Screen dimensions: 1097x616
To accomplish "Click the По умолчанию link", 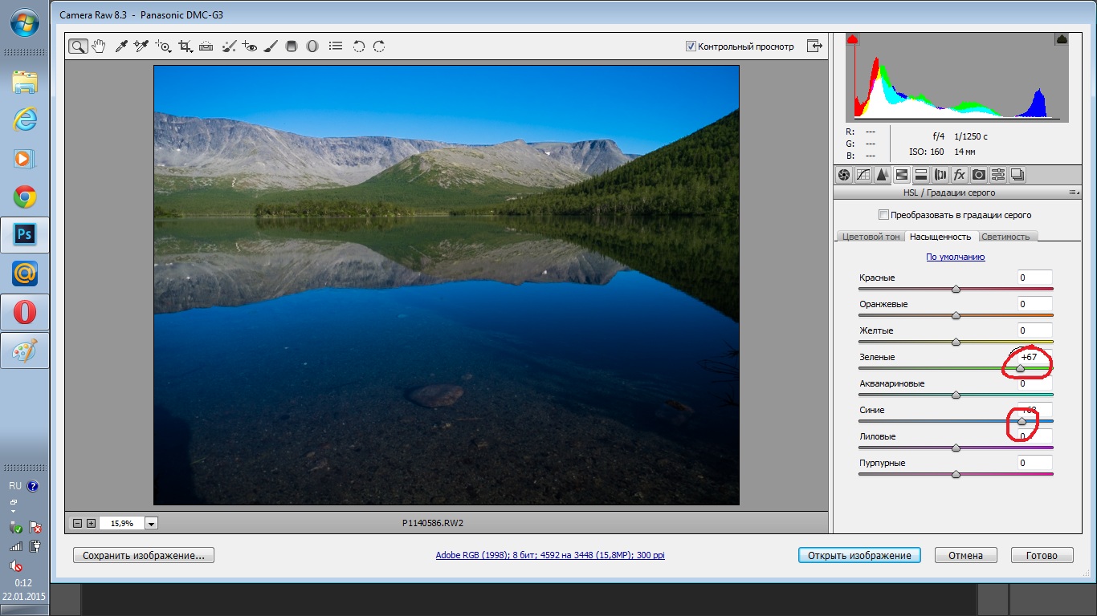I will (955, 257).
